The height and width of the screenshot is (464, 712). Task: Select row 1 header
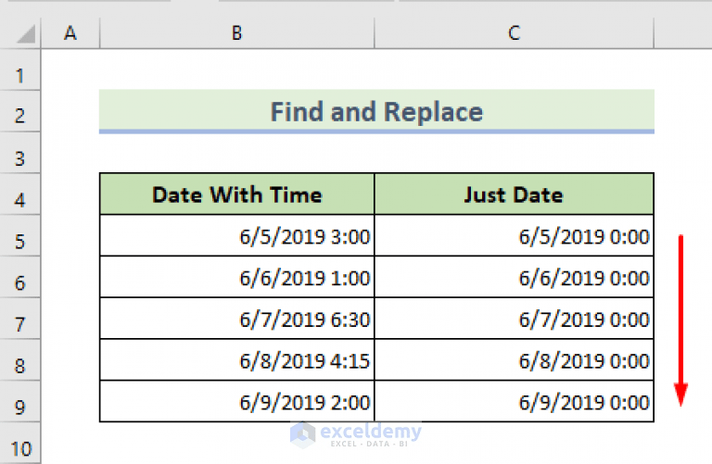20,69
